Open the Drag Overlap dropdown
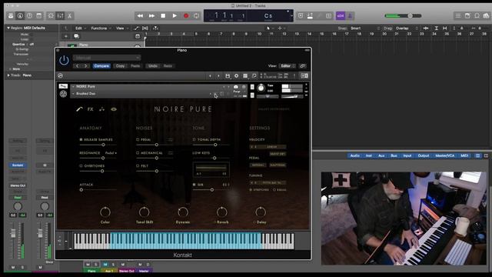 [x=407, y=28]
